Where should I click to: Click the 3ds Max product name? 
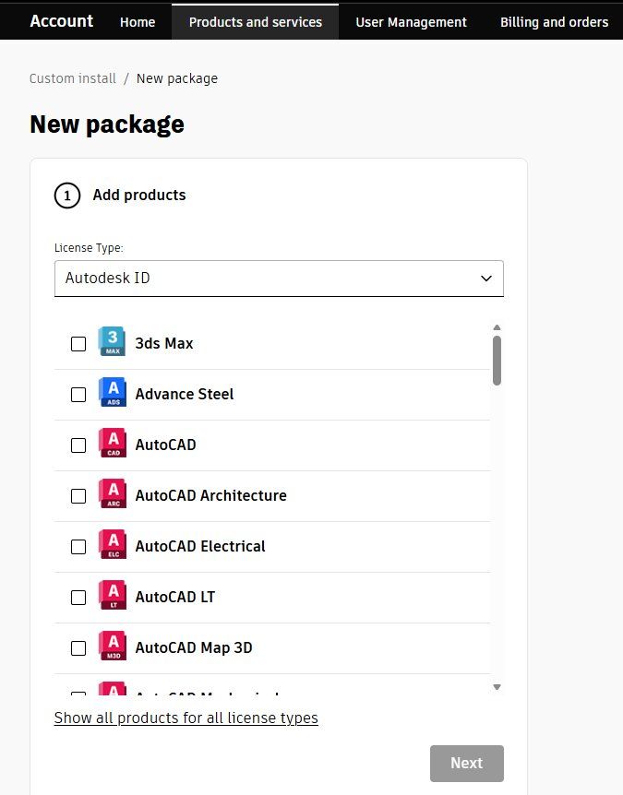click(x=164, y=343)
